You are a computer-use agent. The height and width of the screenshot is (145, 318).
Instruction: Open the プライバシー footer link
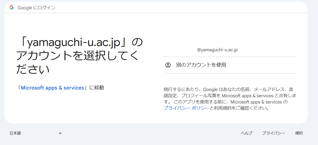click(x=273, y=133)
